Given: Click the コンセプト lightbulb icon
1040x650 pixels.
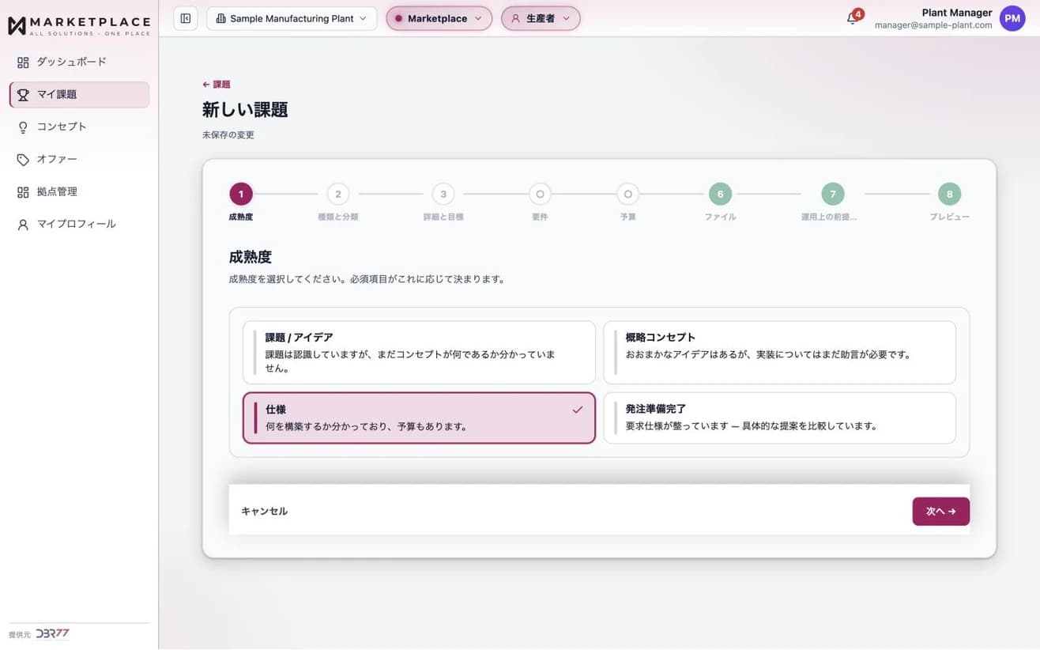Looking at the screenshot, I should [23, 127].
